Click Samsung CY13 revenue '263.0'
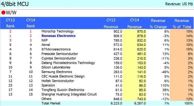This screenshot has width=194, height=106. (x=118, y=72)
